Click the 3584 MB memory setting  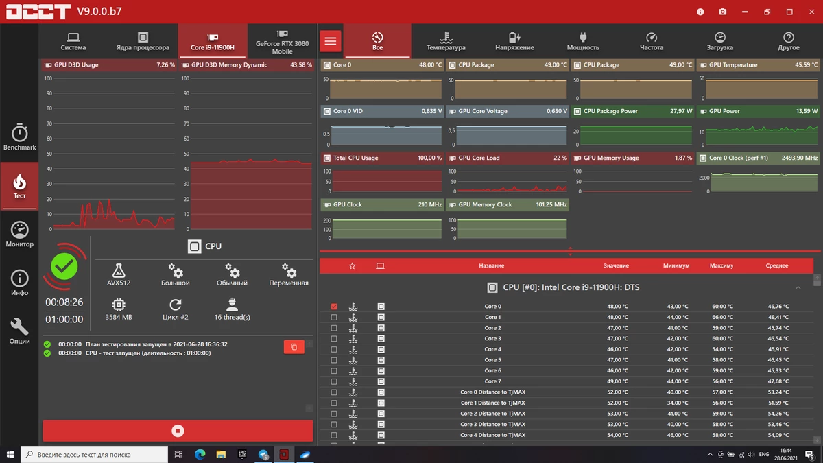pos(119,309)
